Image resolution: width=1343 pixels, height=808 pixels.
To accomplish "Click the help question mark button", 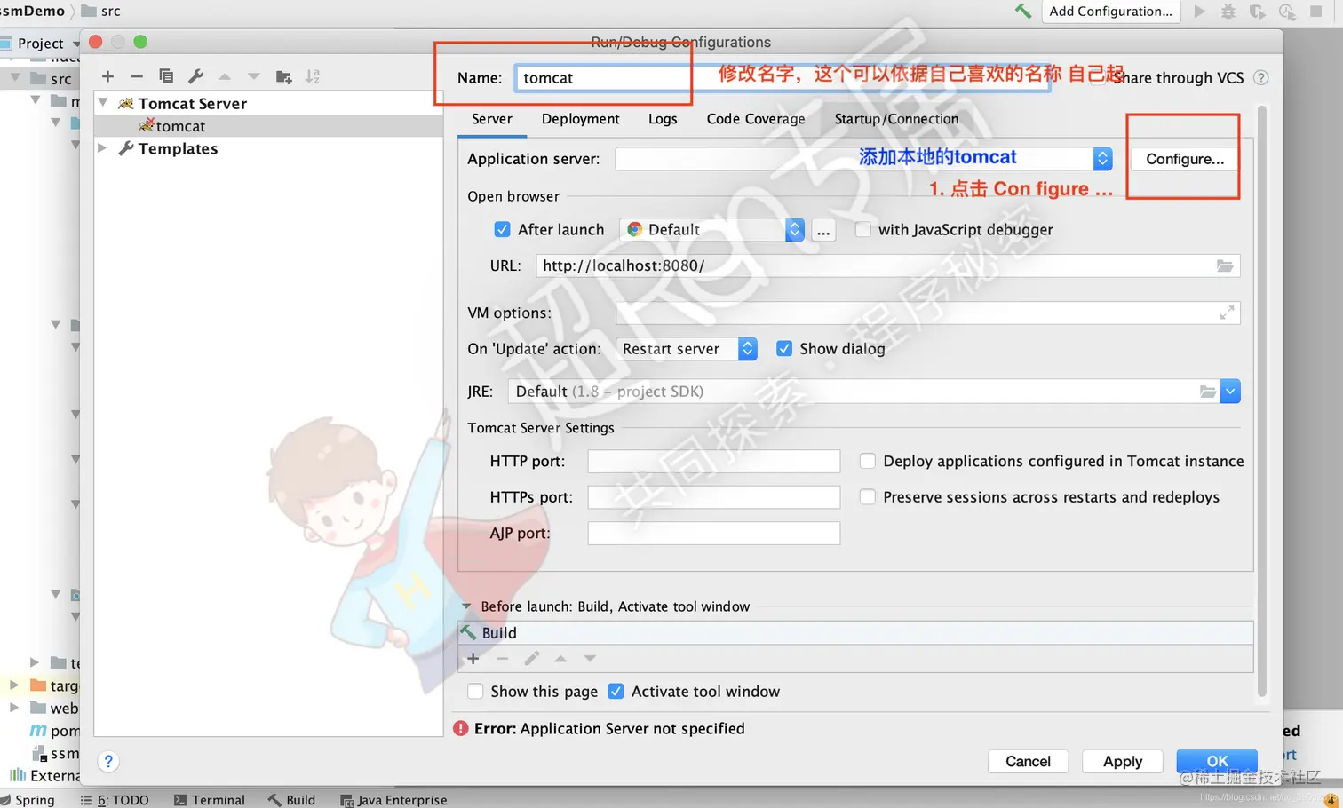I will 108,761.
